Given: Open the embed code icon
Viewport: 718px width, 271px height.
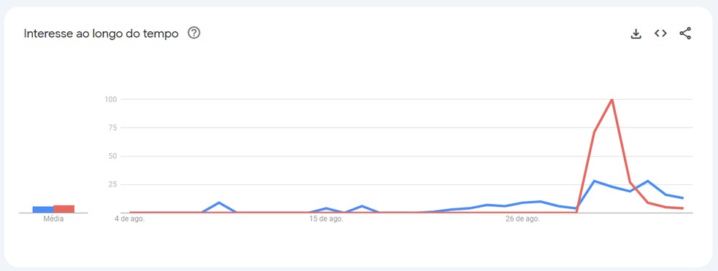Looking at the screenshot, I should coord(660,34).
